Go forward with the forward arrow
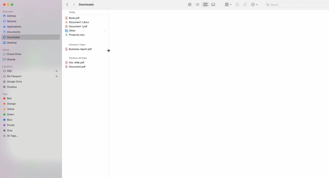Image resolution: width=329 pixels, height=178 pixels. 74,4
